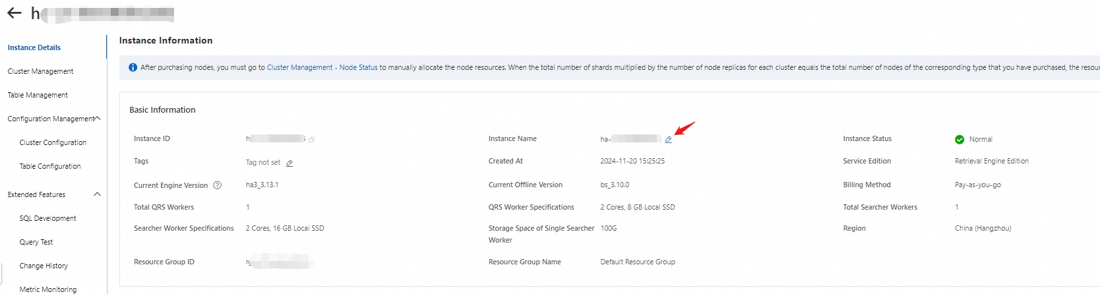Click the 'Service Edition' label
Screen dimensions: 1100x294
867,161
